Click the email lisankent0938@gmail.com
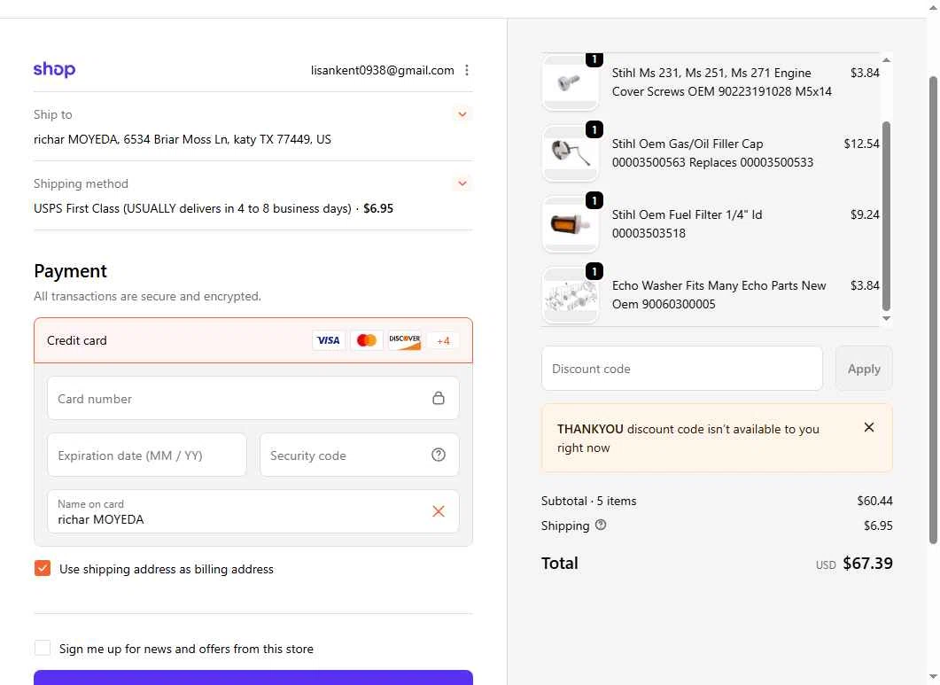The height and width of the screenshot is (685, 940). coord(383,70)
